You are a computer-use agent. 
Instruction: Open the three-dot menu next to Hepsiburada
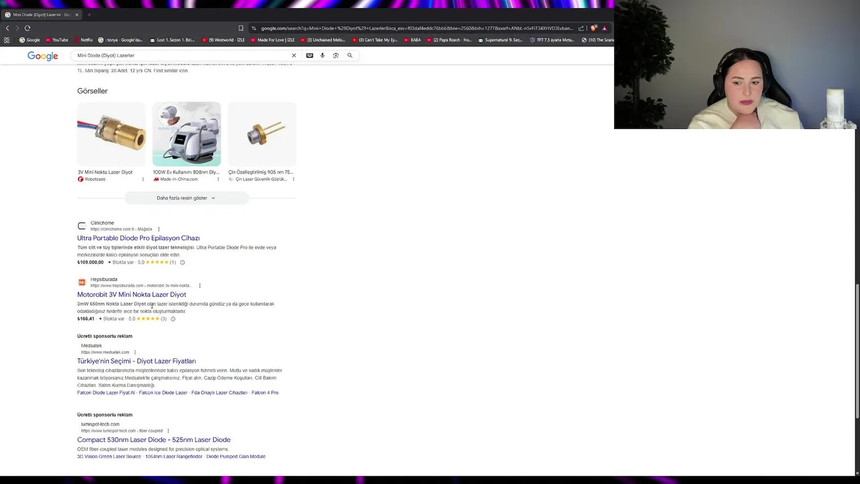click(200, 286)
